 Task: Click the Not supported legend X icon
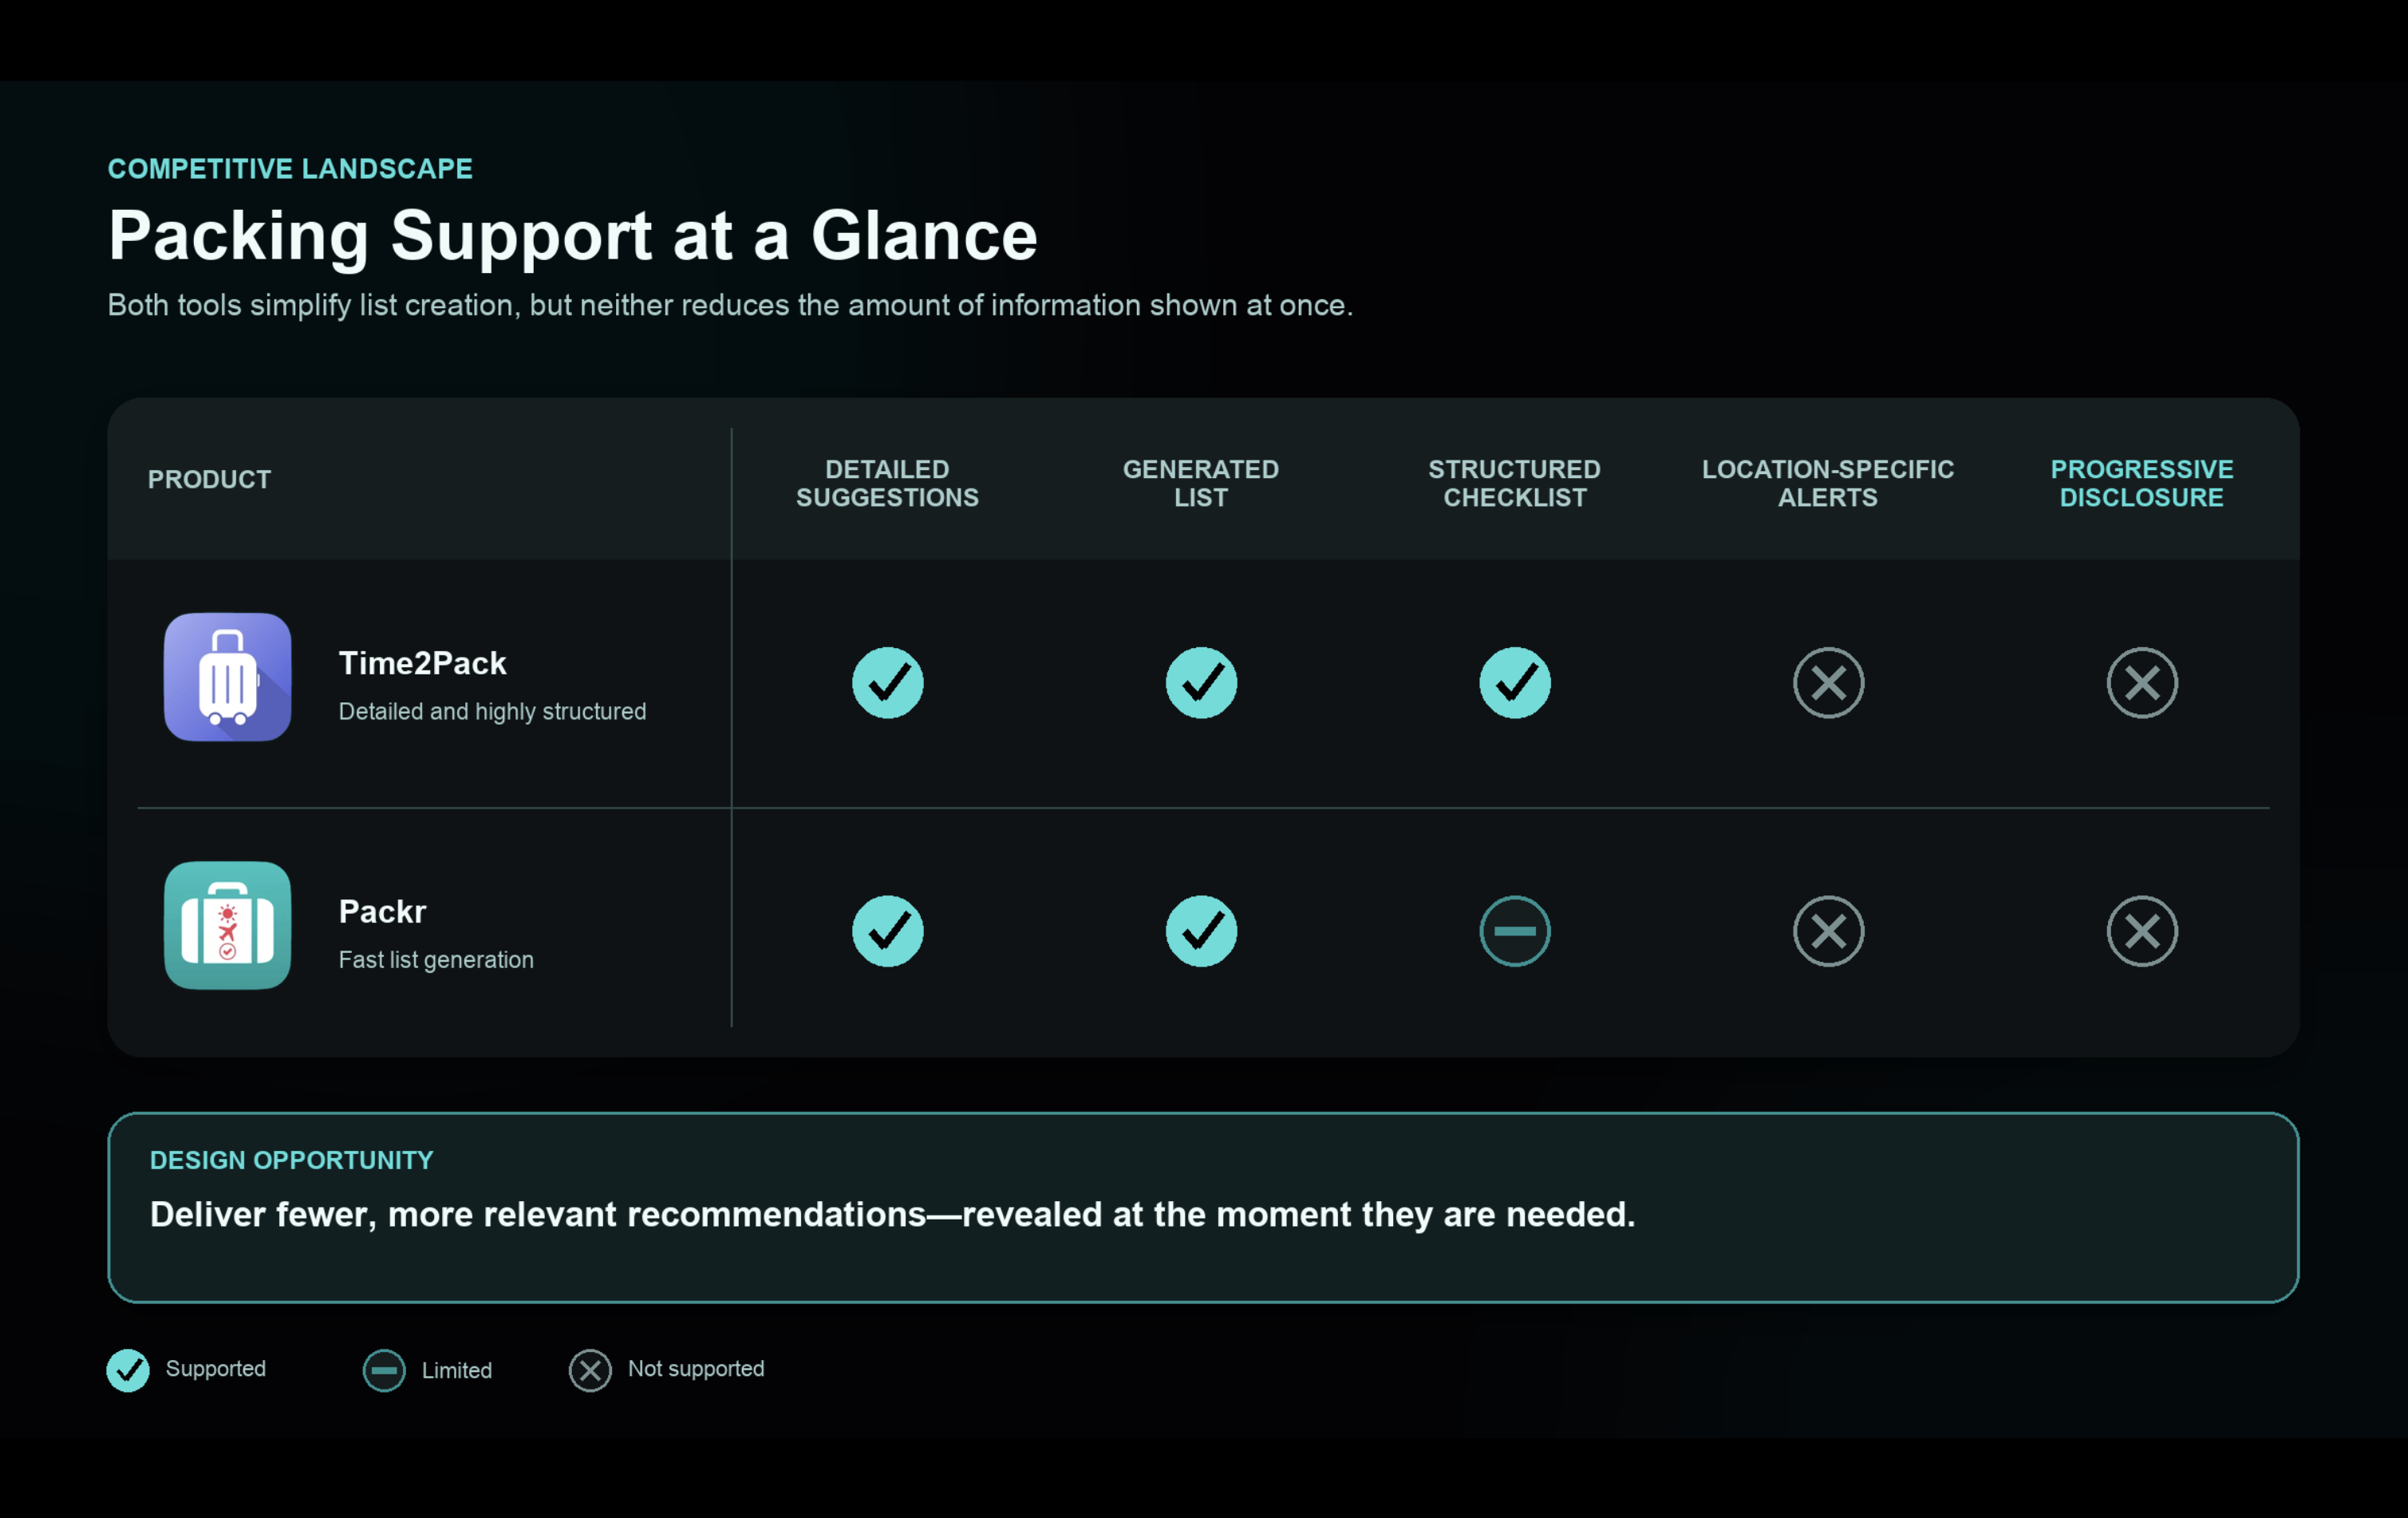[590, 1370]
